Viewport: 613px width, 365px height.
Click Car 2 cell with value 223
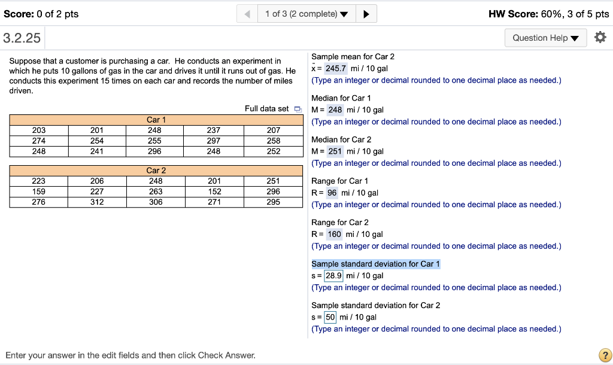(39, 181)
